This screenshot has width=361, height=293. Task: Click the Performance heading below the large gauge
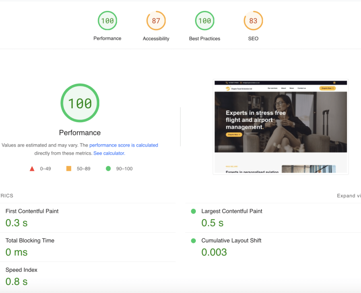(80, 133)
